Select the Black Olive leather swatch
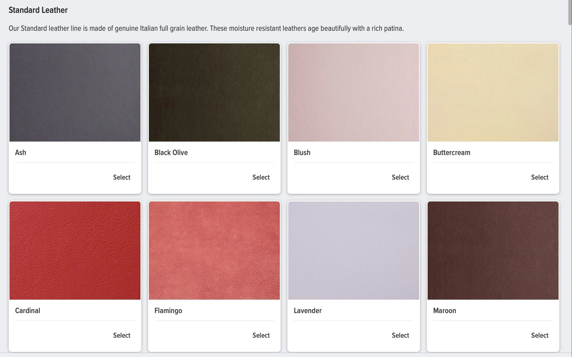 click(261, 177)
